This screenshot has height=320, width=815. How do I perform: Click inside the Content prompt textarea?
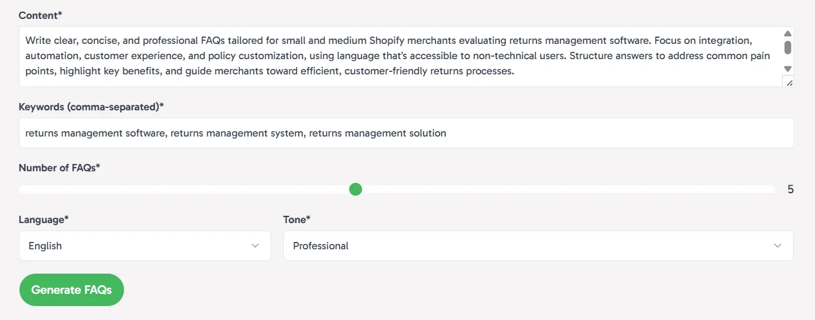400,56
